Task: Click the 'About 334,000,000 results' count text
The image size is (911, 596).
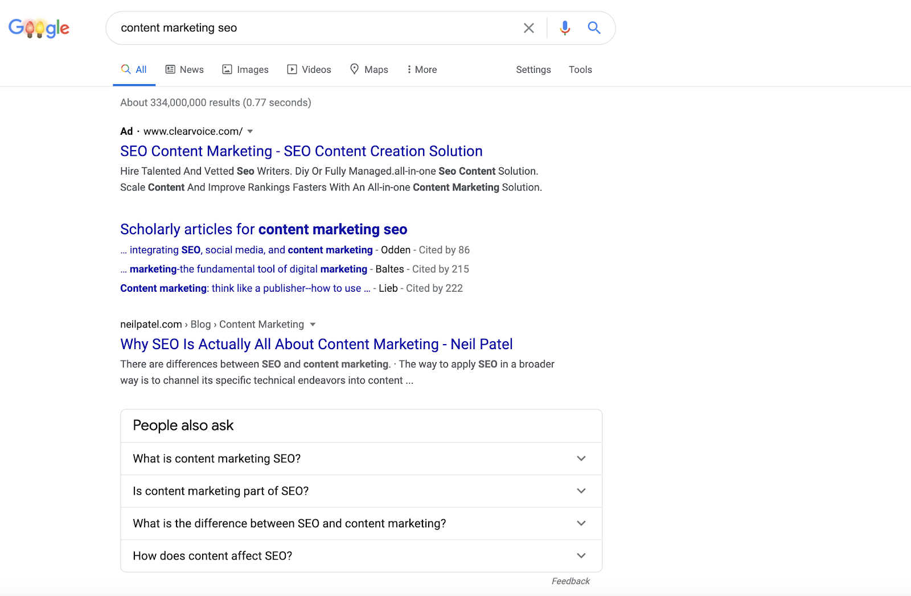Action: coord(216,102)
